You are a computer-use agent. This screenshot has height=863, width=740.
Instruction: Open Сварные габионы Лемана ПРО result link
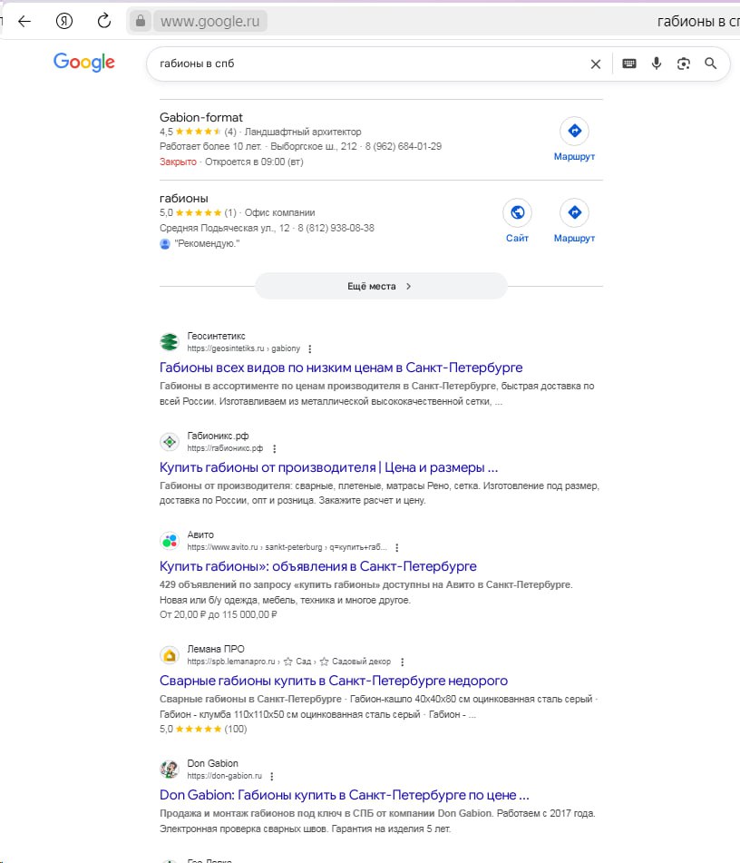click(334, 681)
